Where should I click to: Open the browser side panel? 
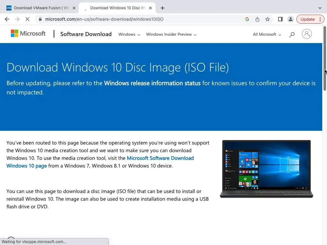click(280, 19)
